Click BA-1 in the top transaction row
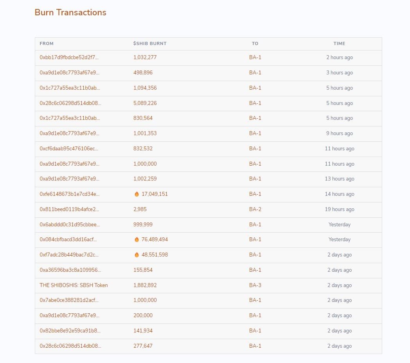Viewport: 410px width, 363px height. pos(255,57)
